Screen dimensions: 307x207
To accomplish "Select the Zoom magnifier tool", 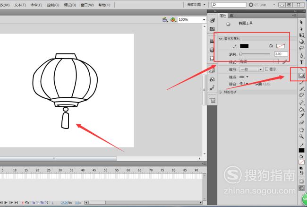I will 301,137.
